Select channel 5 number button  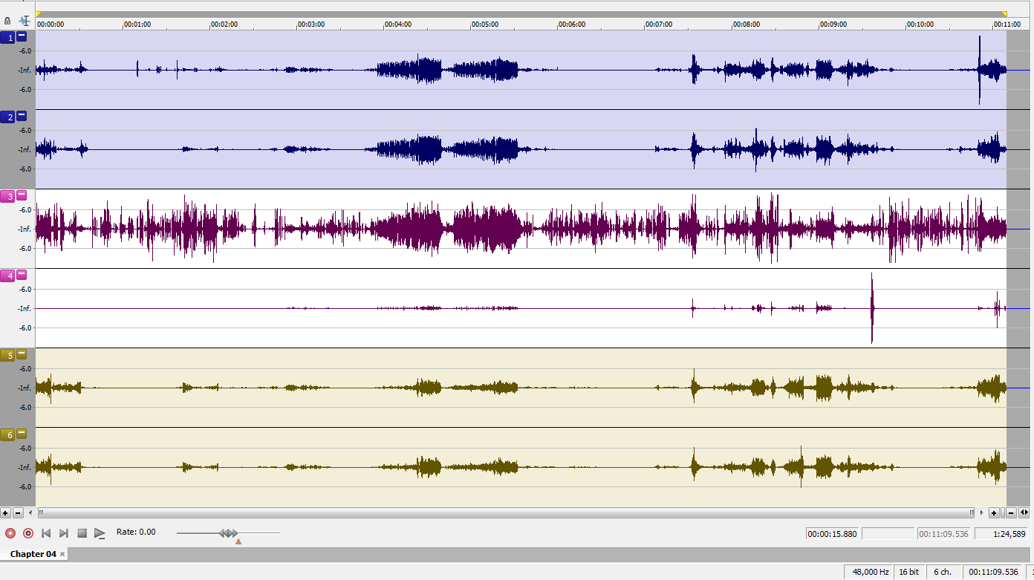coord(7,356)
